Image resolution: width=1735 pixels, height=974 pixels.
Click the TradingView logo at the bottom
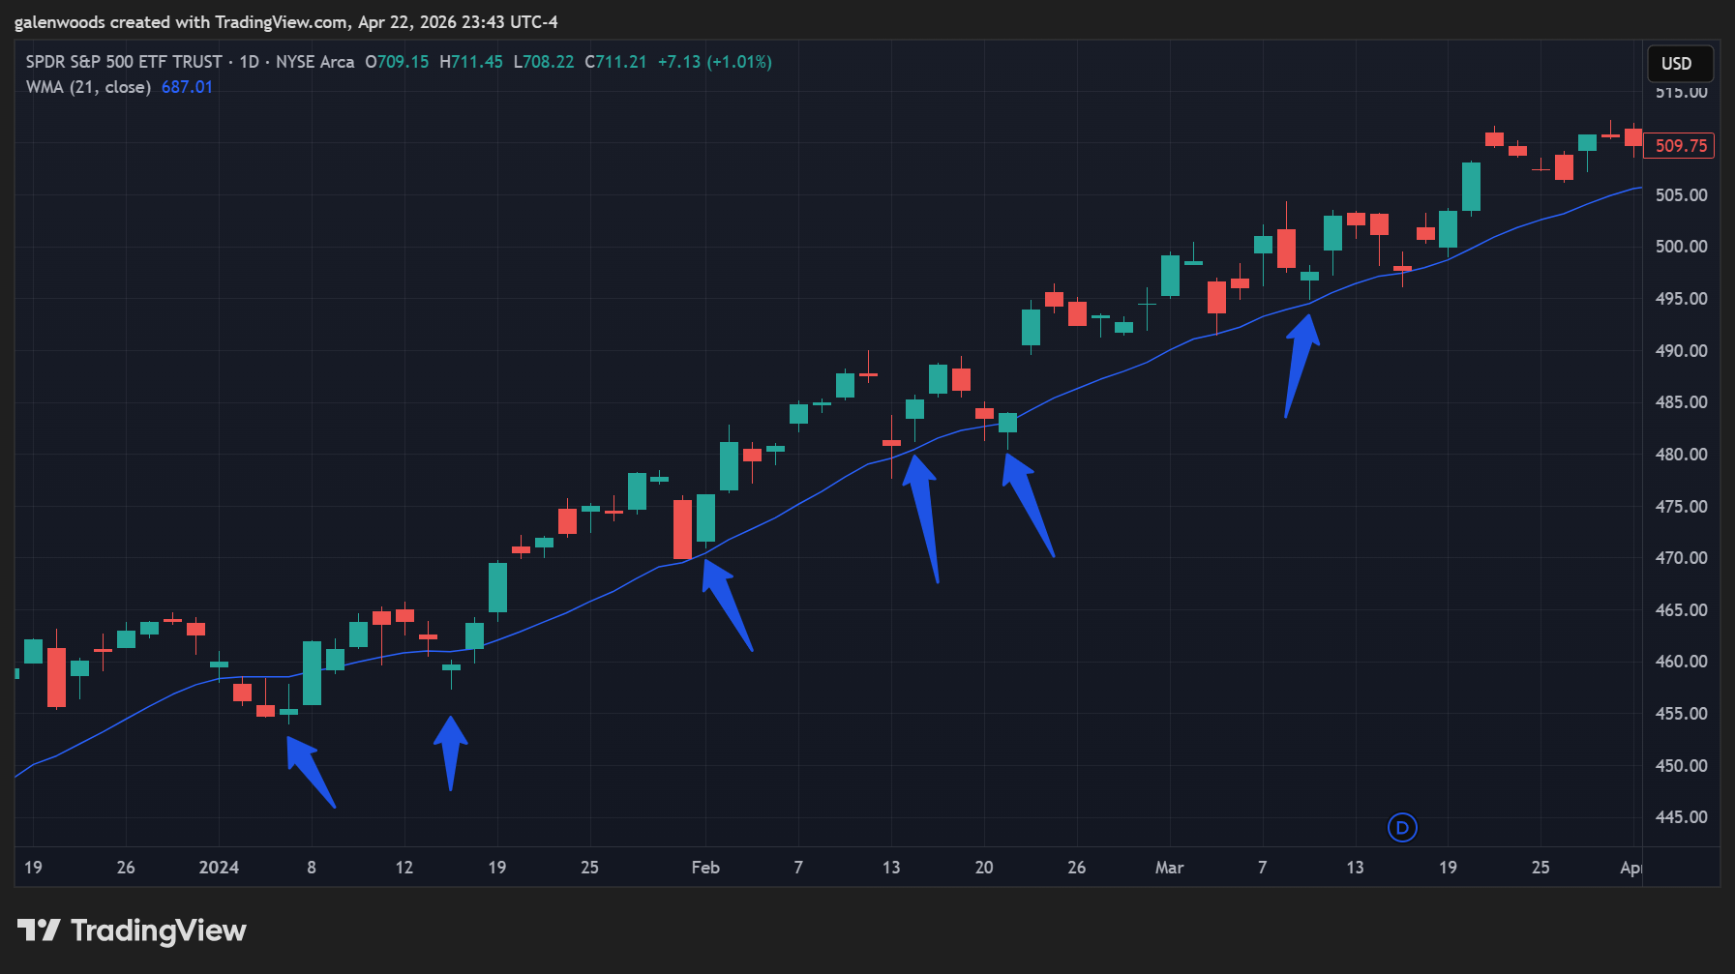[132, 930]
